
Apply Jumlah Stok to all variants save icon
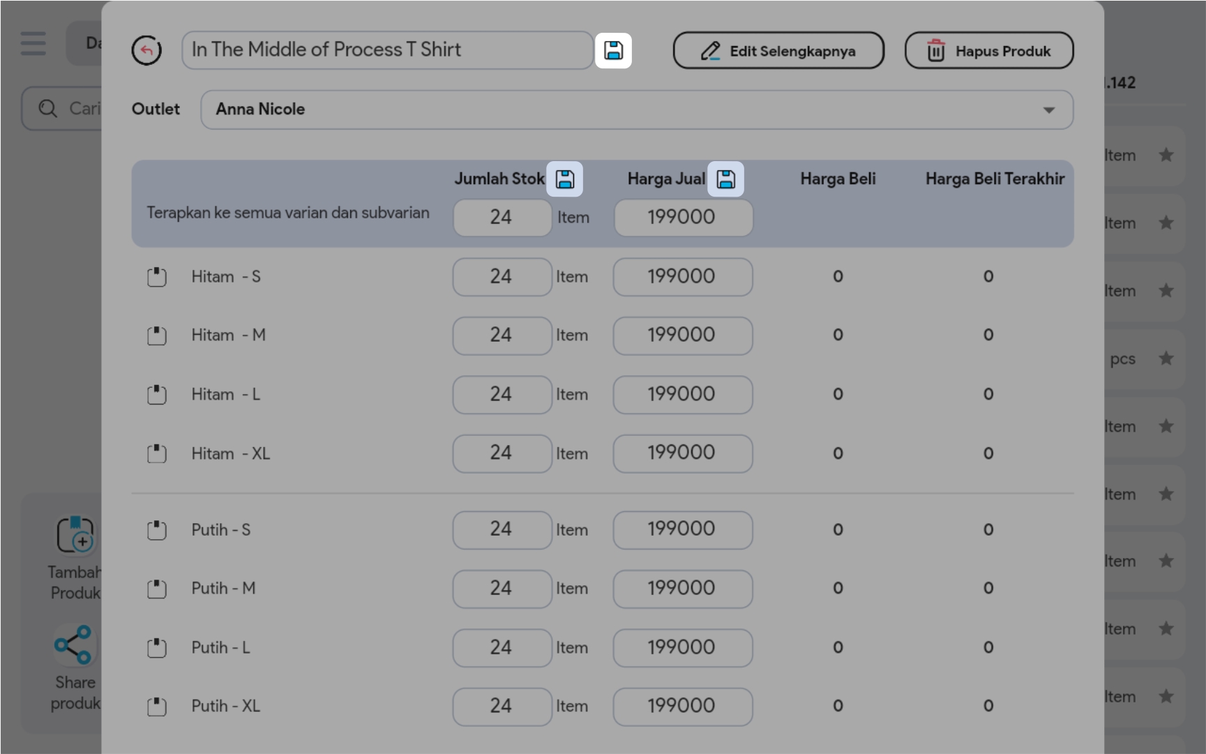[x=564, y=179]
